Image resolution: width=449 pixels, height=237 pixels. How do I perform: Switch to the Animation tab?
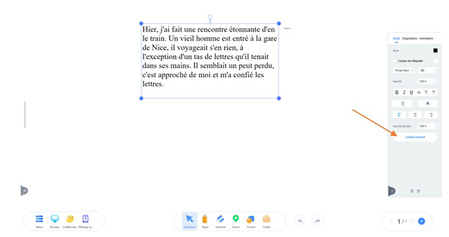click(426, 38)
